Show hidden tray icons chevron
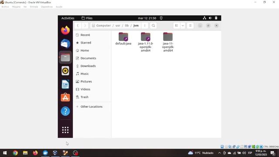Viewport: 279px width, 157px height. [x=219, y=153]
